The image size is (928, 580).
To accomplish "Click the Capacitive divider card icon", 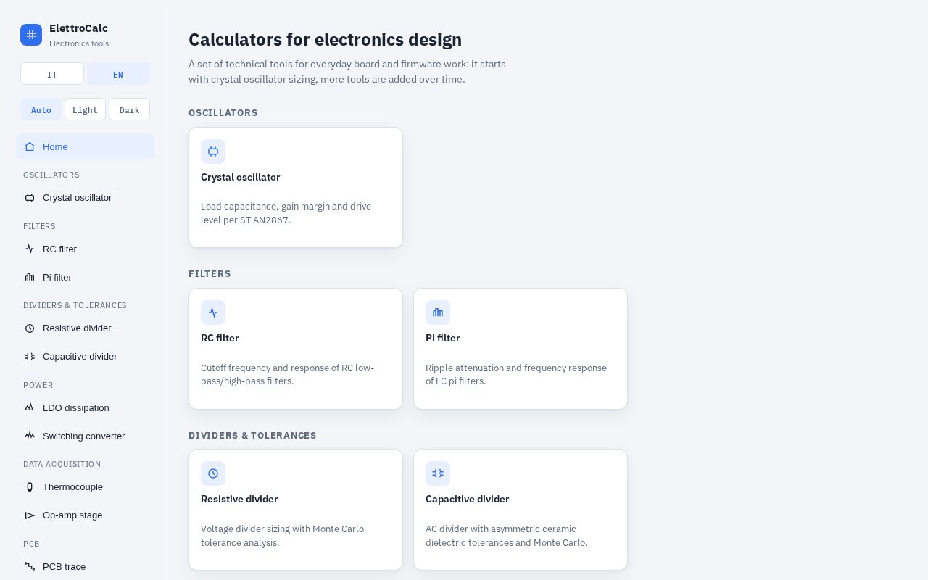I will (438, 473).
